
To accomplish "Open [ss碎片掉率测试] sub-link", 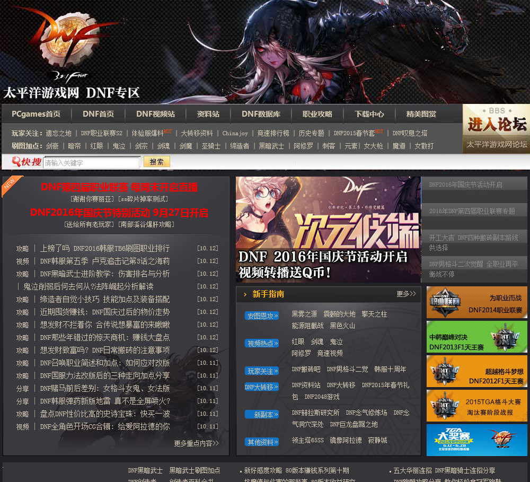I will coord(143,199).
